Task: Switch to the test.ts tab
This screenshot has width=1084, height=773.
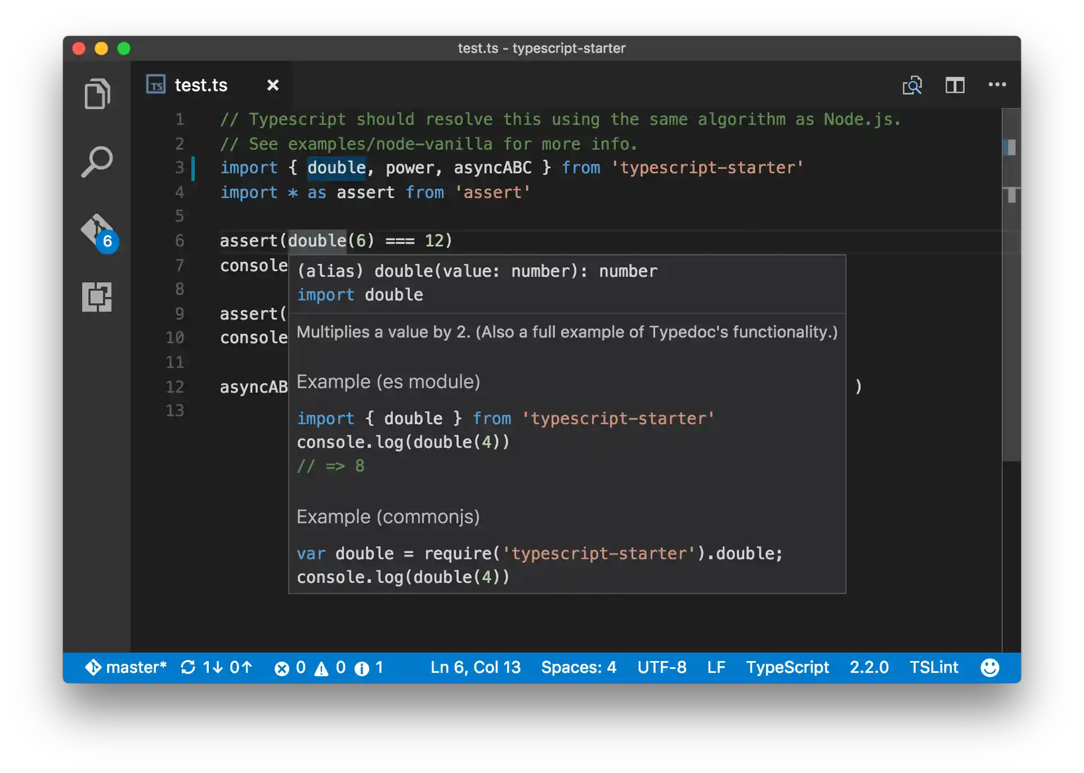Action: point(200,85)
